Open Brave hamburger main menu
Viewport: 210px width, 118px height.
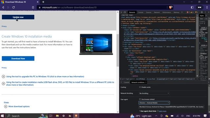207,7
